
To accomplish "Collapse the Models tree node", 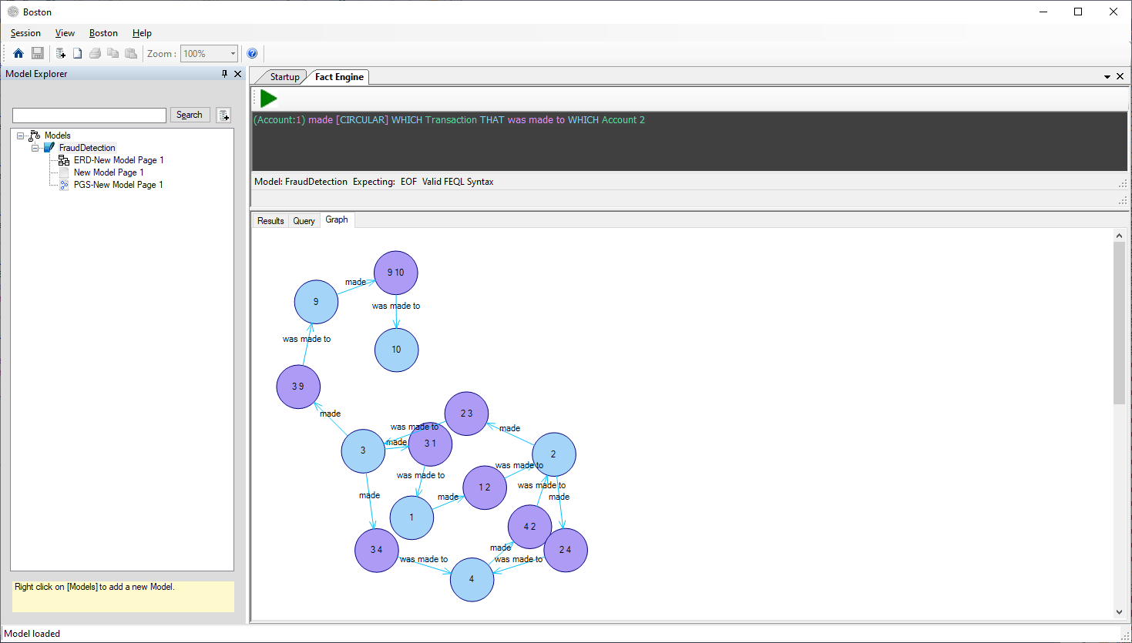I will pyautogui.click(x=21, y=136).
